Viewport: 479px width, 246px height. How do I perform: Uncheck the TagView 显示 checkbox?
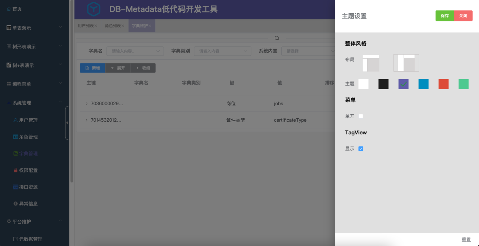[361, 149]
